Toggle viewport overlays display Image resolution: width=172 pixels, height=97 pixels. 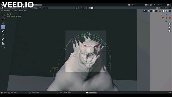[153, 11]
